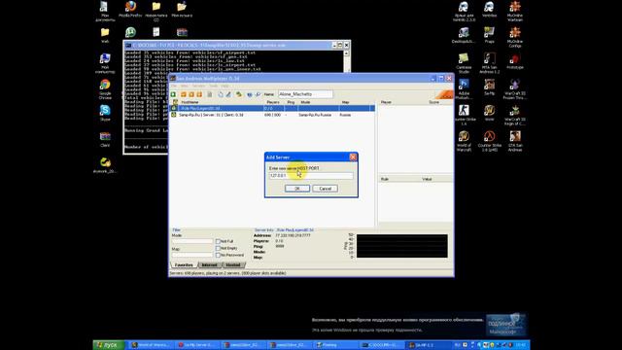Open the Servers menu in SA-MP
This screenshot has width=622, height=350.
pos(198,86)
